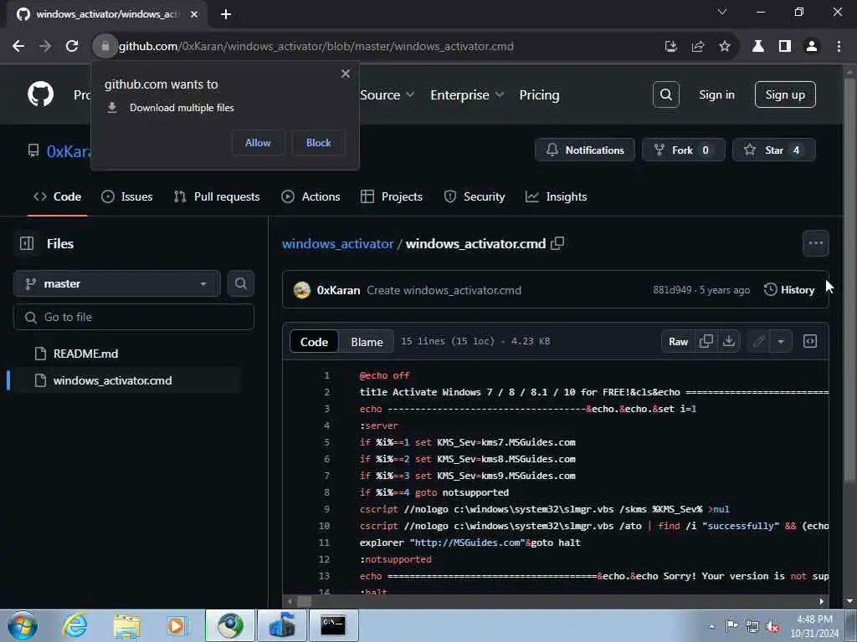This screenshot has height=642, width=857.
Task: Expand the Open Source menu
Action: [x=387, y=95]
